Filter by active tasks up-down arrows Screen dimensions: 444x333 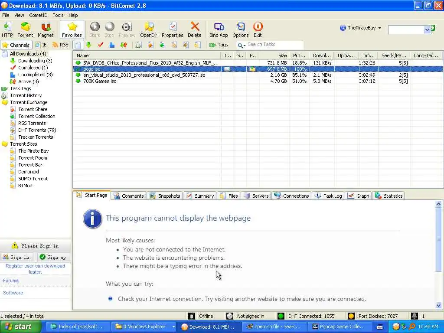click(x=124, y=45)
